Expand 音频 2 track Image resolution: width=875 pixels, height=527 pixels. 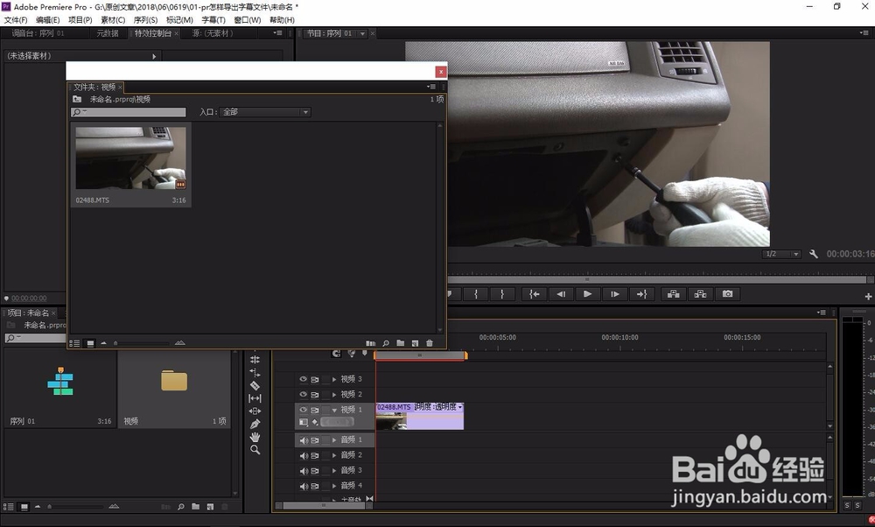pos(334,455)
